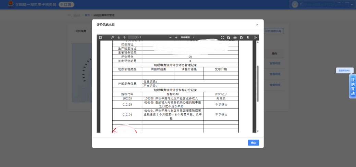Screen dimensions: 356x167
Task: Go to previous page in PDF
Action: [x=118, y=37]
